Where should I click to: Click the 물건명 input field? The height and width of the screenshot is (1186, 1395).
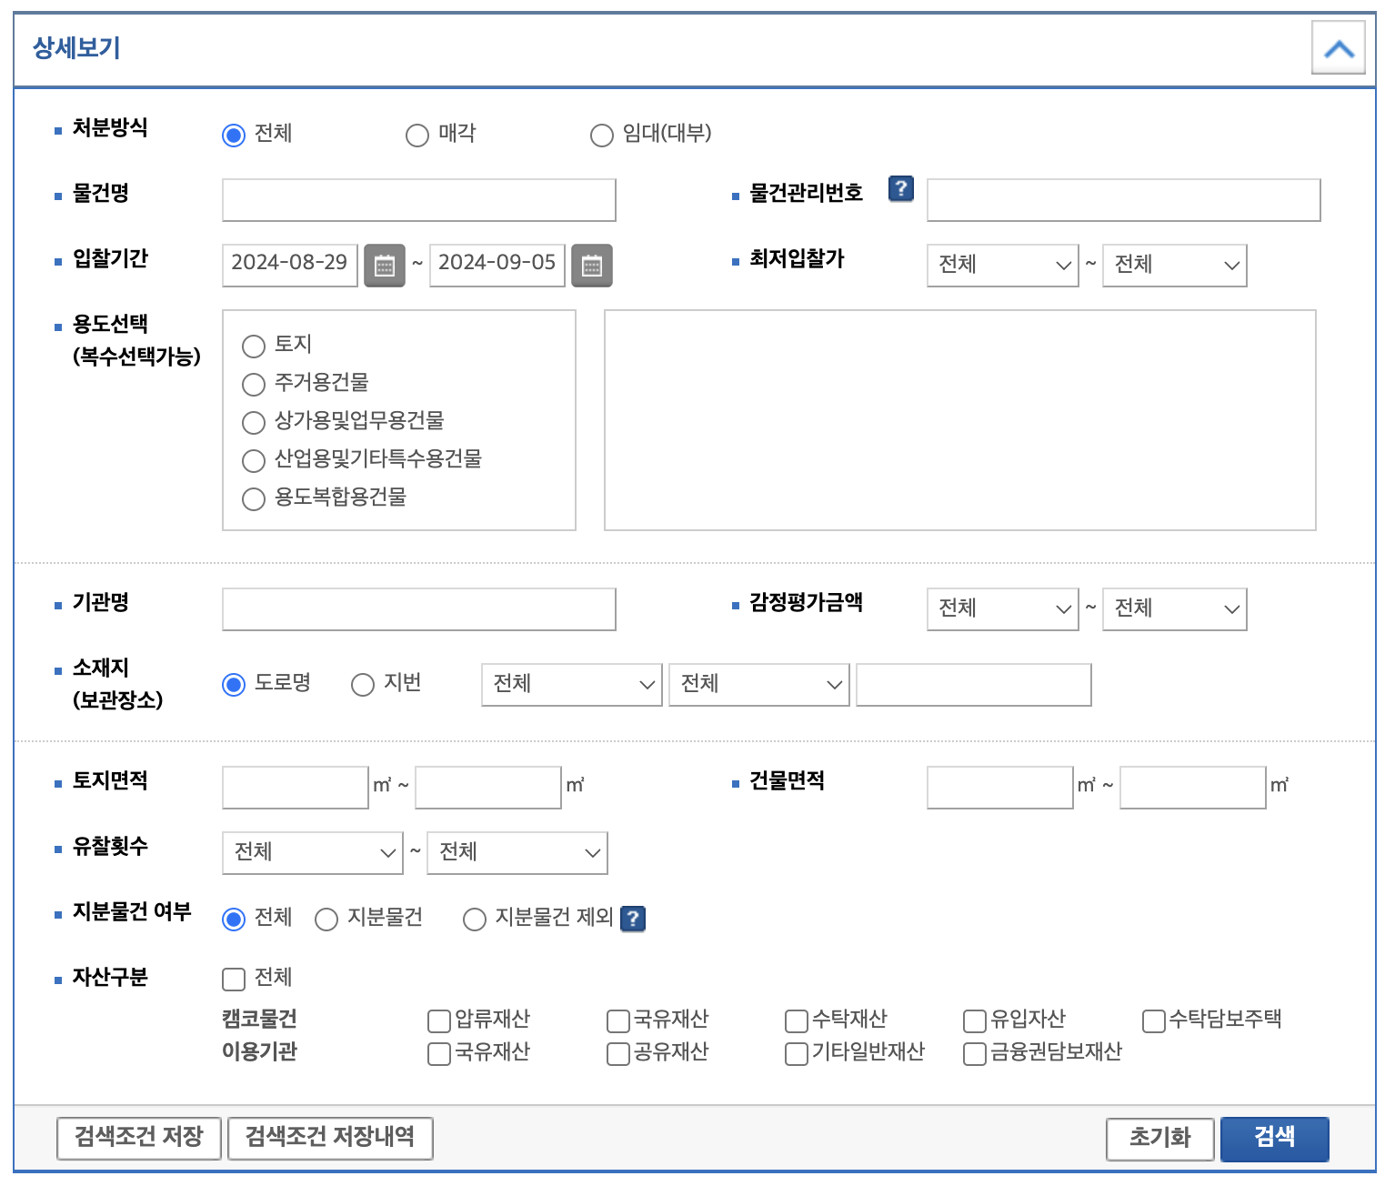[417, 199]
